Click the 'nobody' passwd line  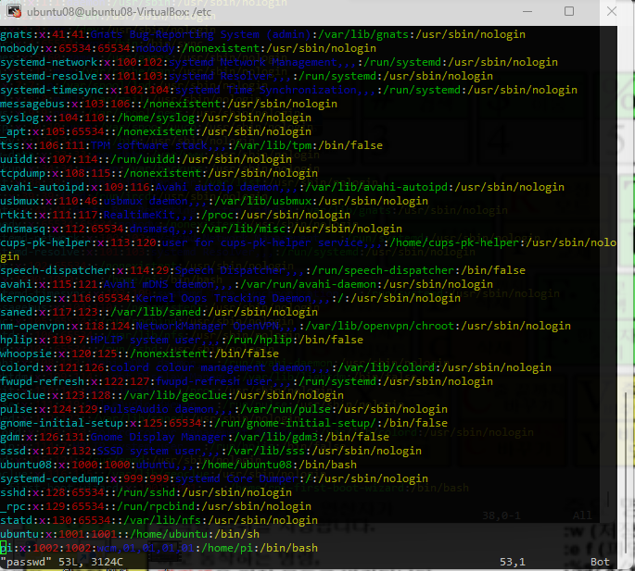pos(188,48)
